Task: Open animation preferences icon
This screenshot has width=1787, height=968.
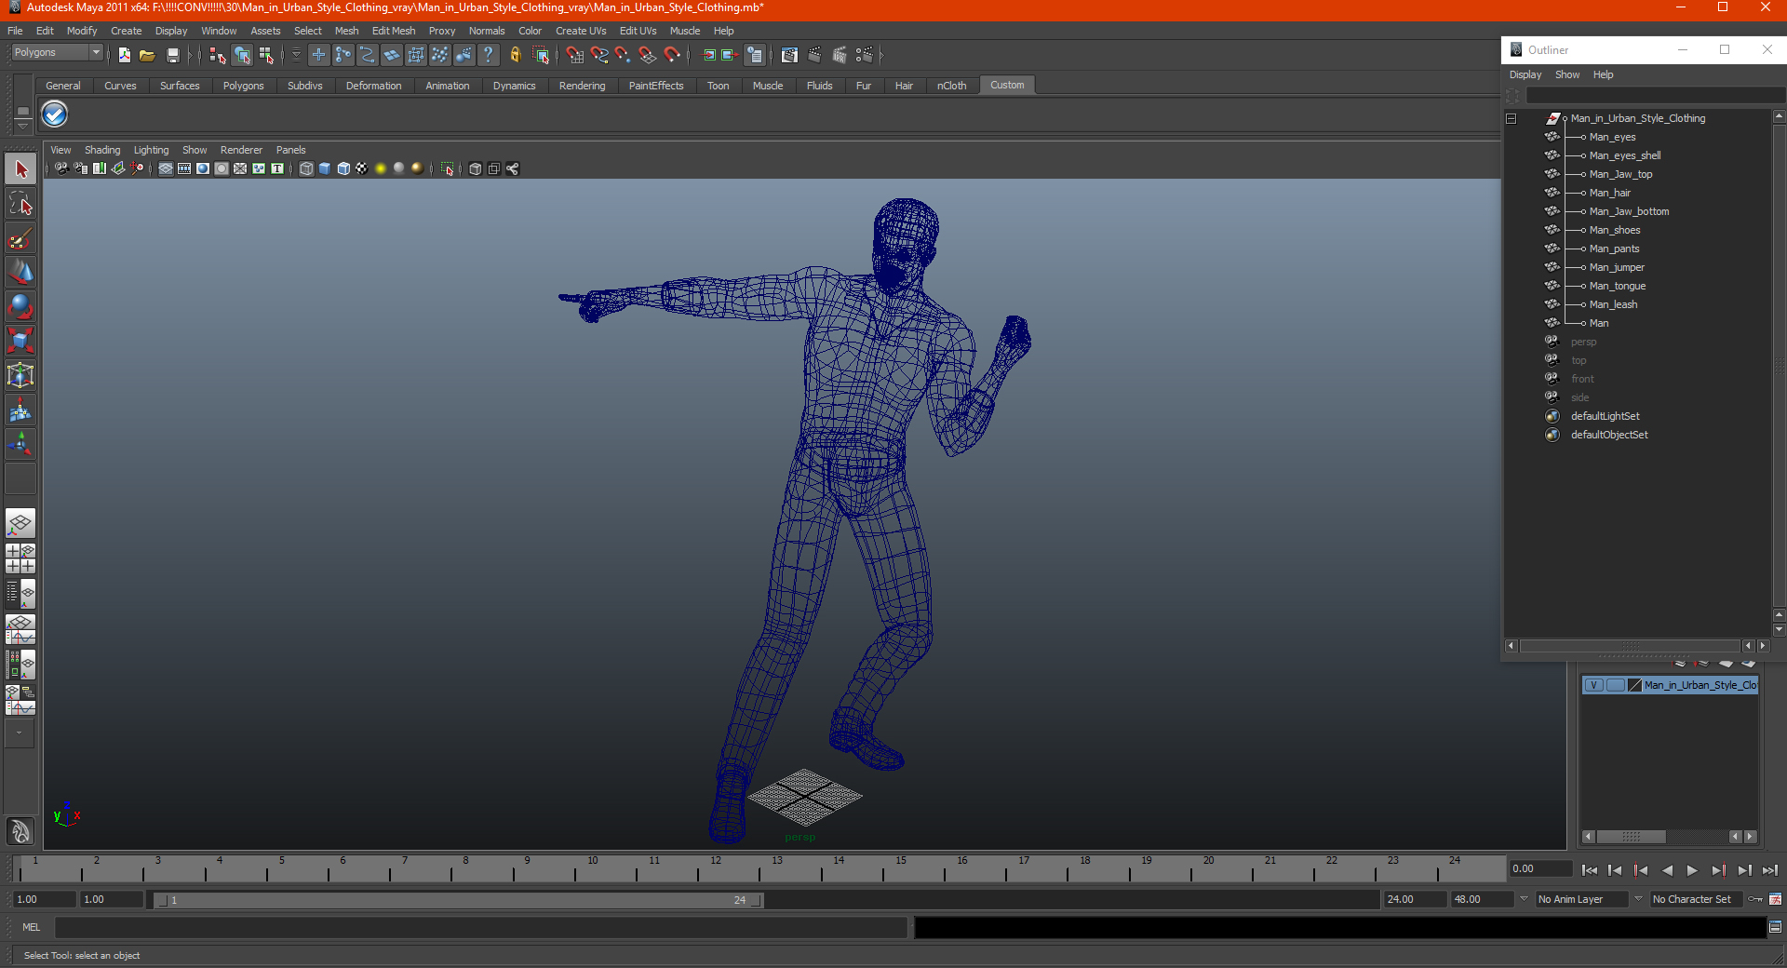Action: pos(1776,899)
